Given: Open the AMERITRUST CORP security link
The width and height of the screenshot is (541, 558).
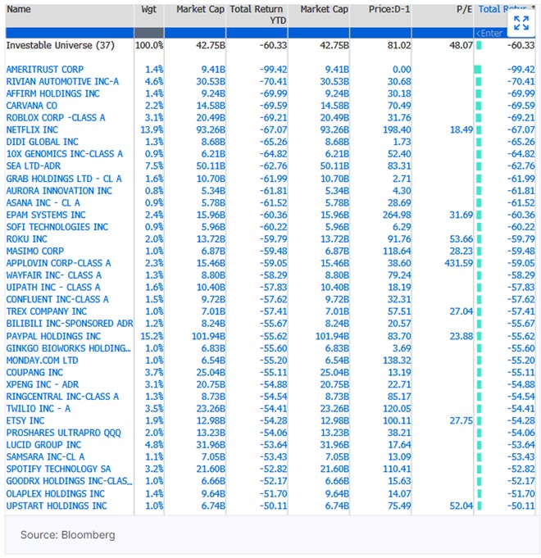Looking at the screenshot, I should [x=44, y=70].
